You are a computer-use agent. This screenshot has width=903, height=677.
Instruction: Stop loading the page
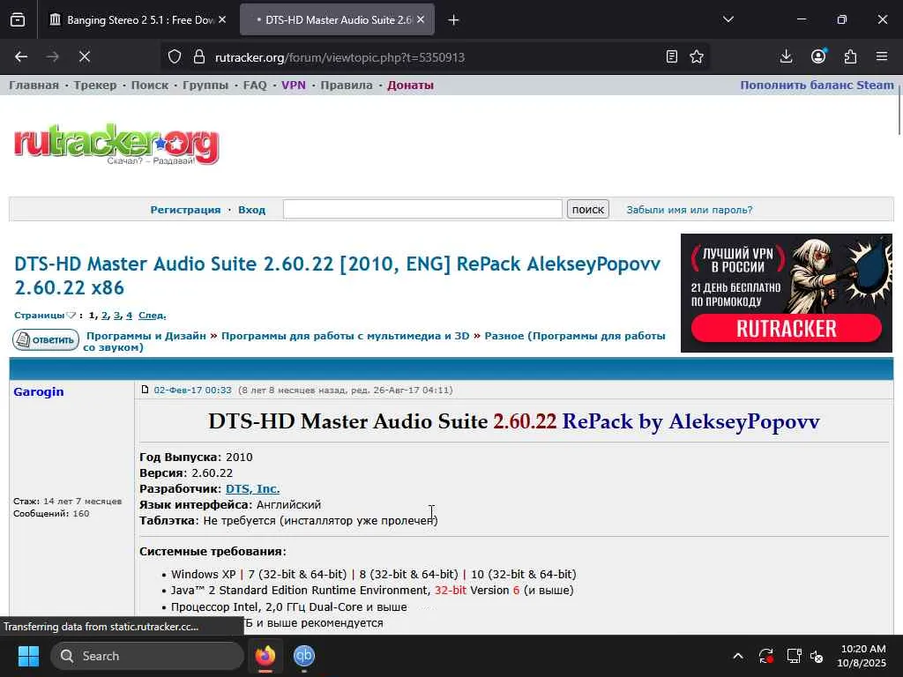pos(84,56)
